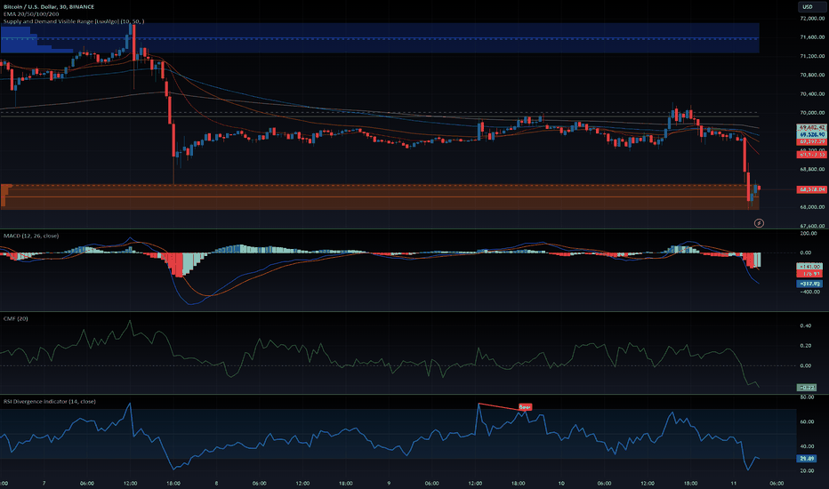Click the blue supply zone band
This screenshot has height=489, width=829.
click(x=380, y=37)
